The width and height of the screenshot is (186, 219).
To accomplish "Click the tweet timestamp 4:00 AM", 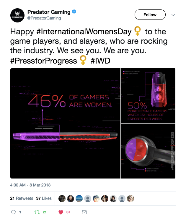I will [x=30, y=185].
